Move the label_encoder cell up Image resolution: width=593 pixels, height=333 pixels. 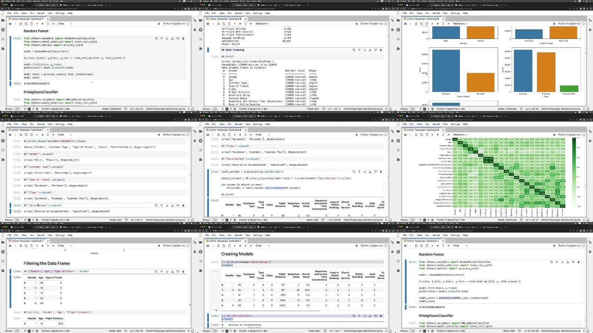pos(359,172)
